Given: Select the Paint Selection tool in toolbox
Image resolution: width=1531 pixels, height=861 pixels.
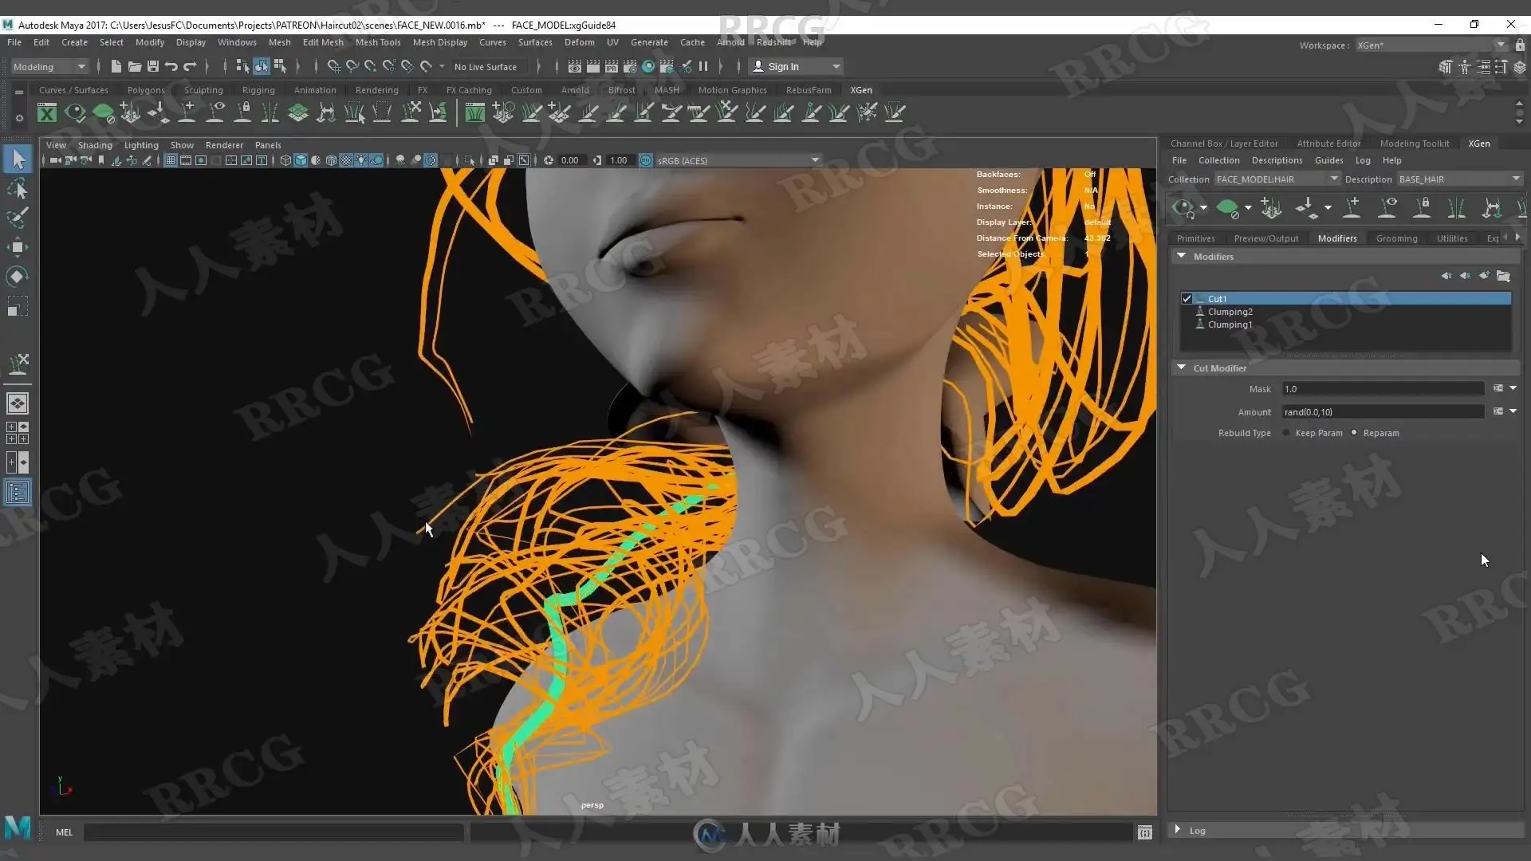Looking at the screenshot, I should point(18,218).
